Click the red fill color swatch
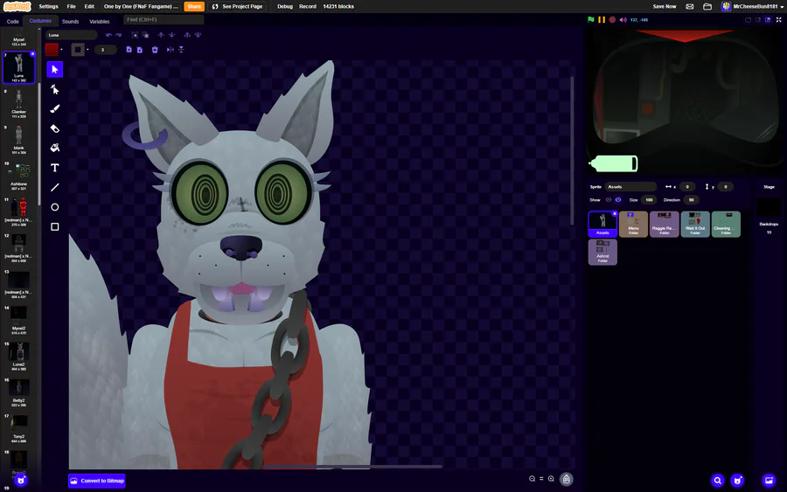Screen dimensions: 787x492 (52, 50)
